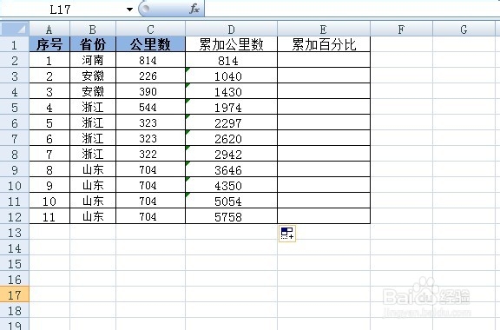Select cumulative cell showing 2942
The width and height of the screenshot is (500, 330).
point(232,154)
